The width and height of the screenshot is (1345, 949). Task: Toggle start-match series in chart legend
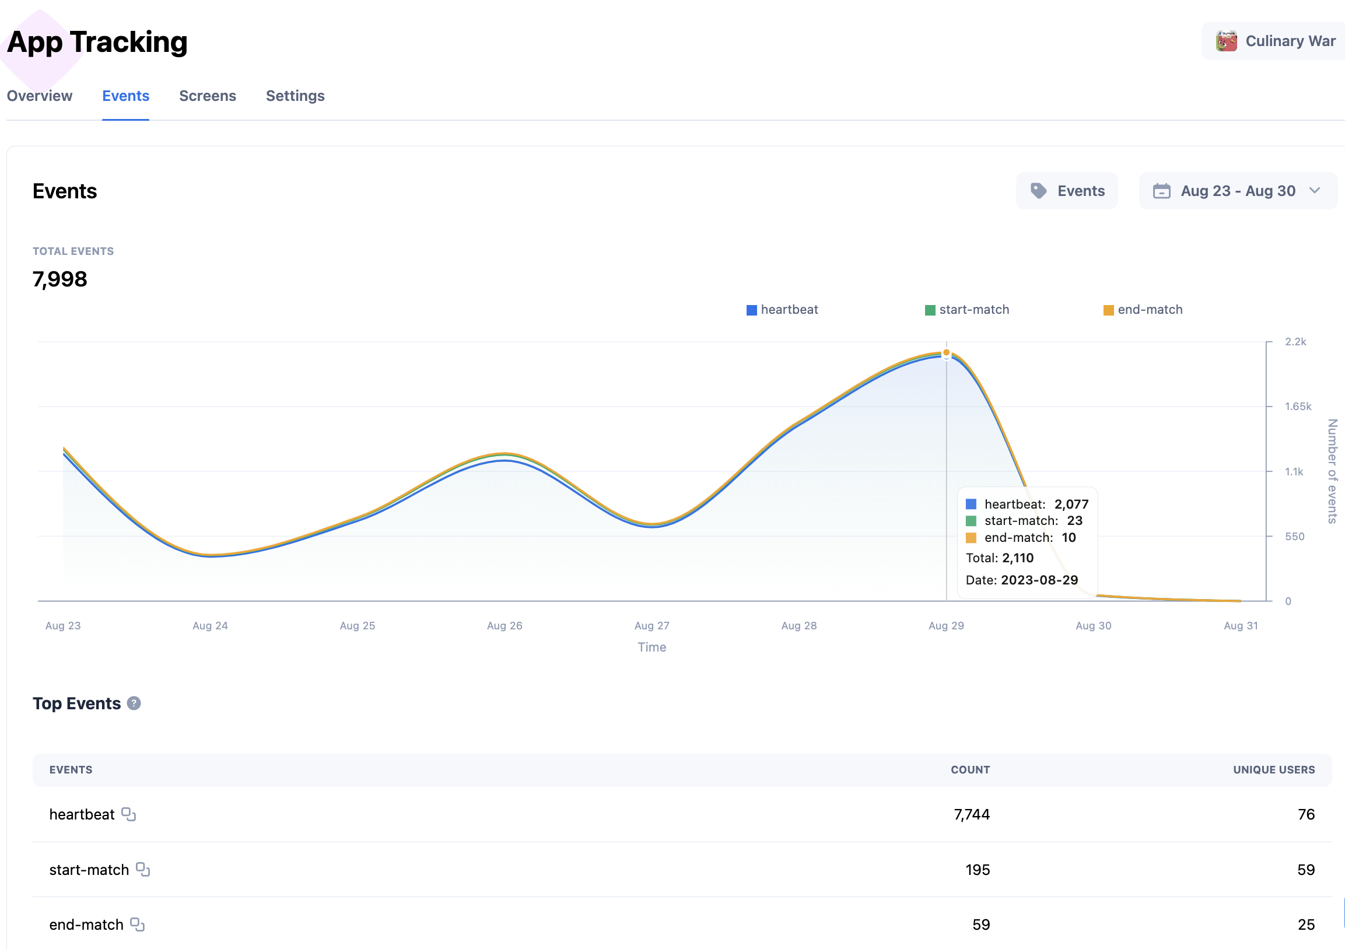966,310
